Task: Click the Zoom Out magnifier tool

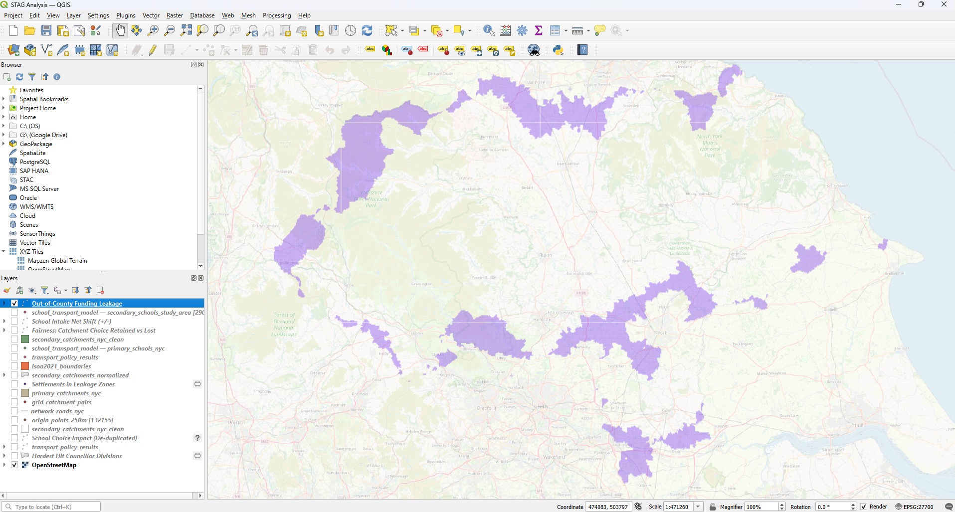Action: (x=170, y=31)
